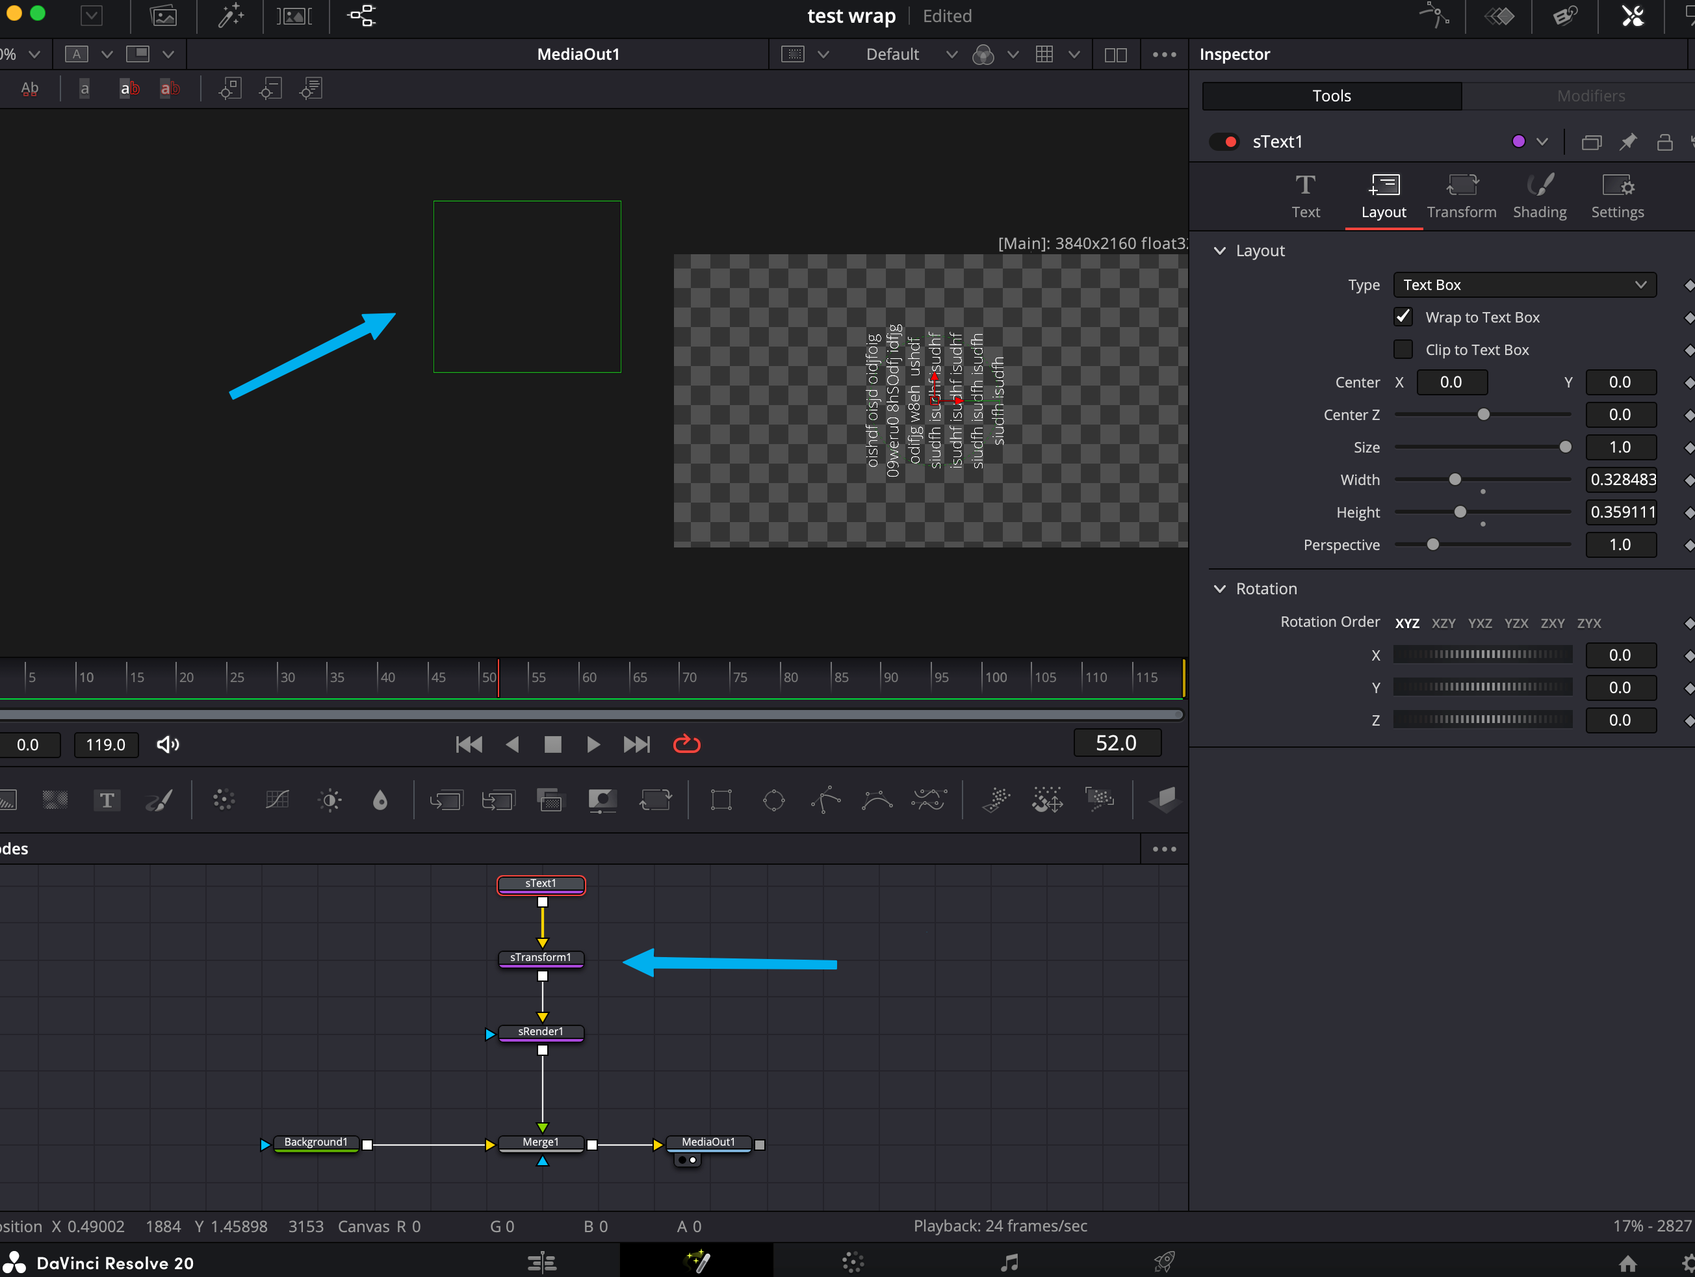Uncheck Wrap to Text Box
The width and height of the screenshot is (1695, 1277).
(1403, 317)
